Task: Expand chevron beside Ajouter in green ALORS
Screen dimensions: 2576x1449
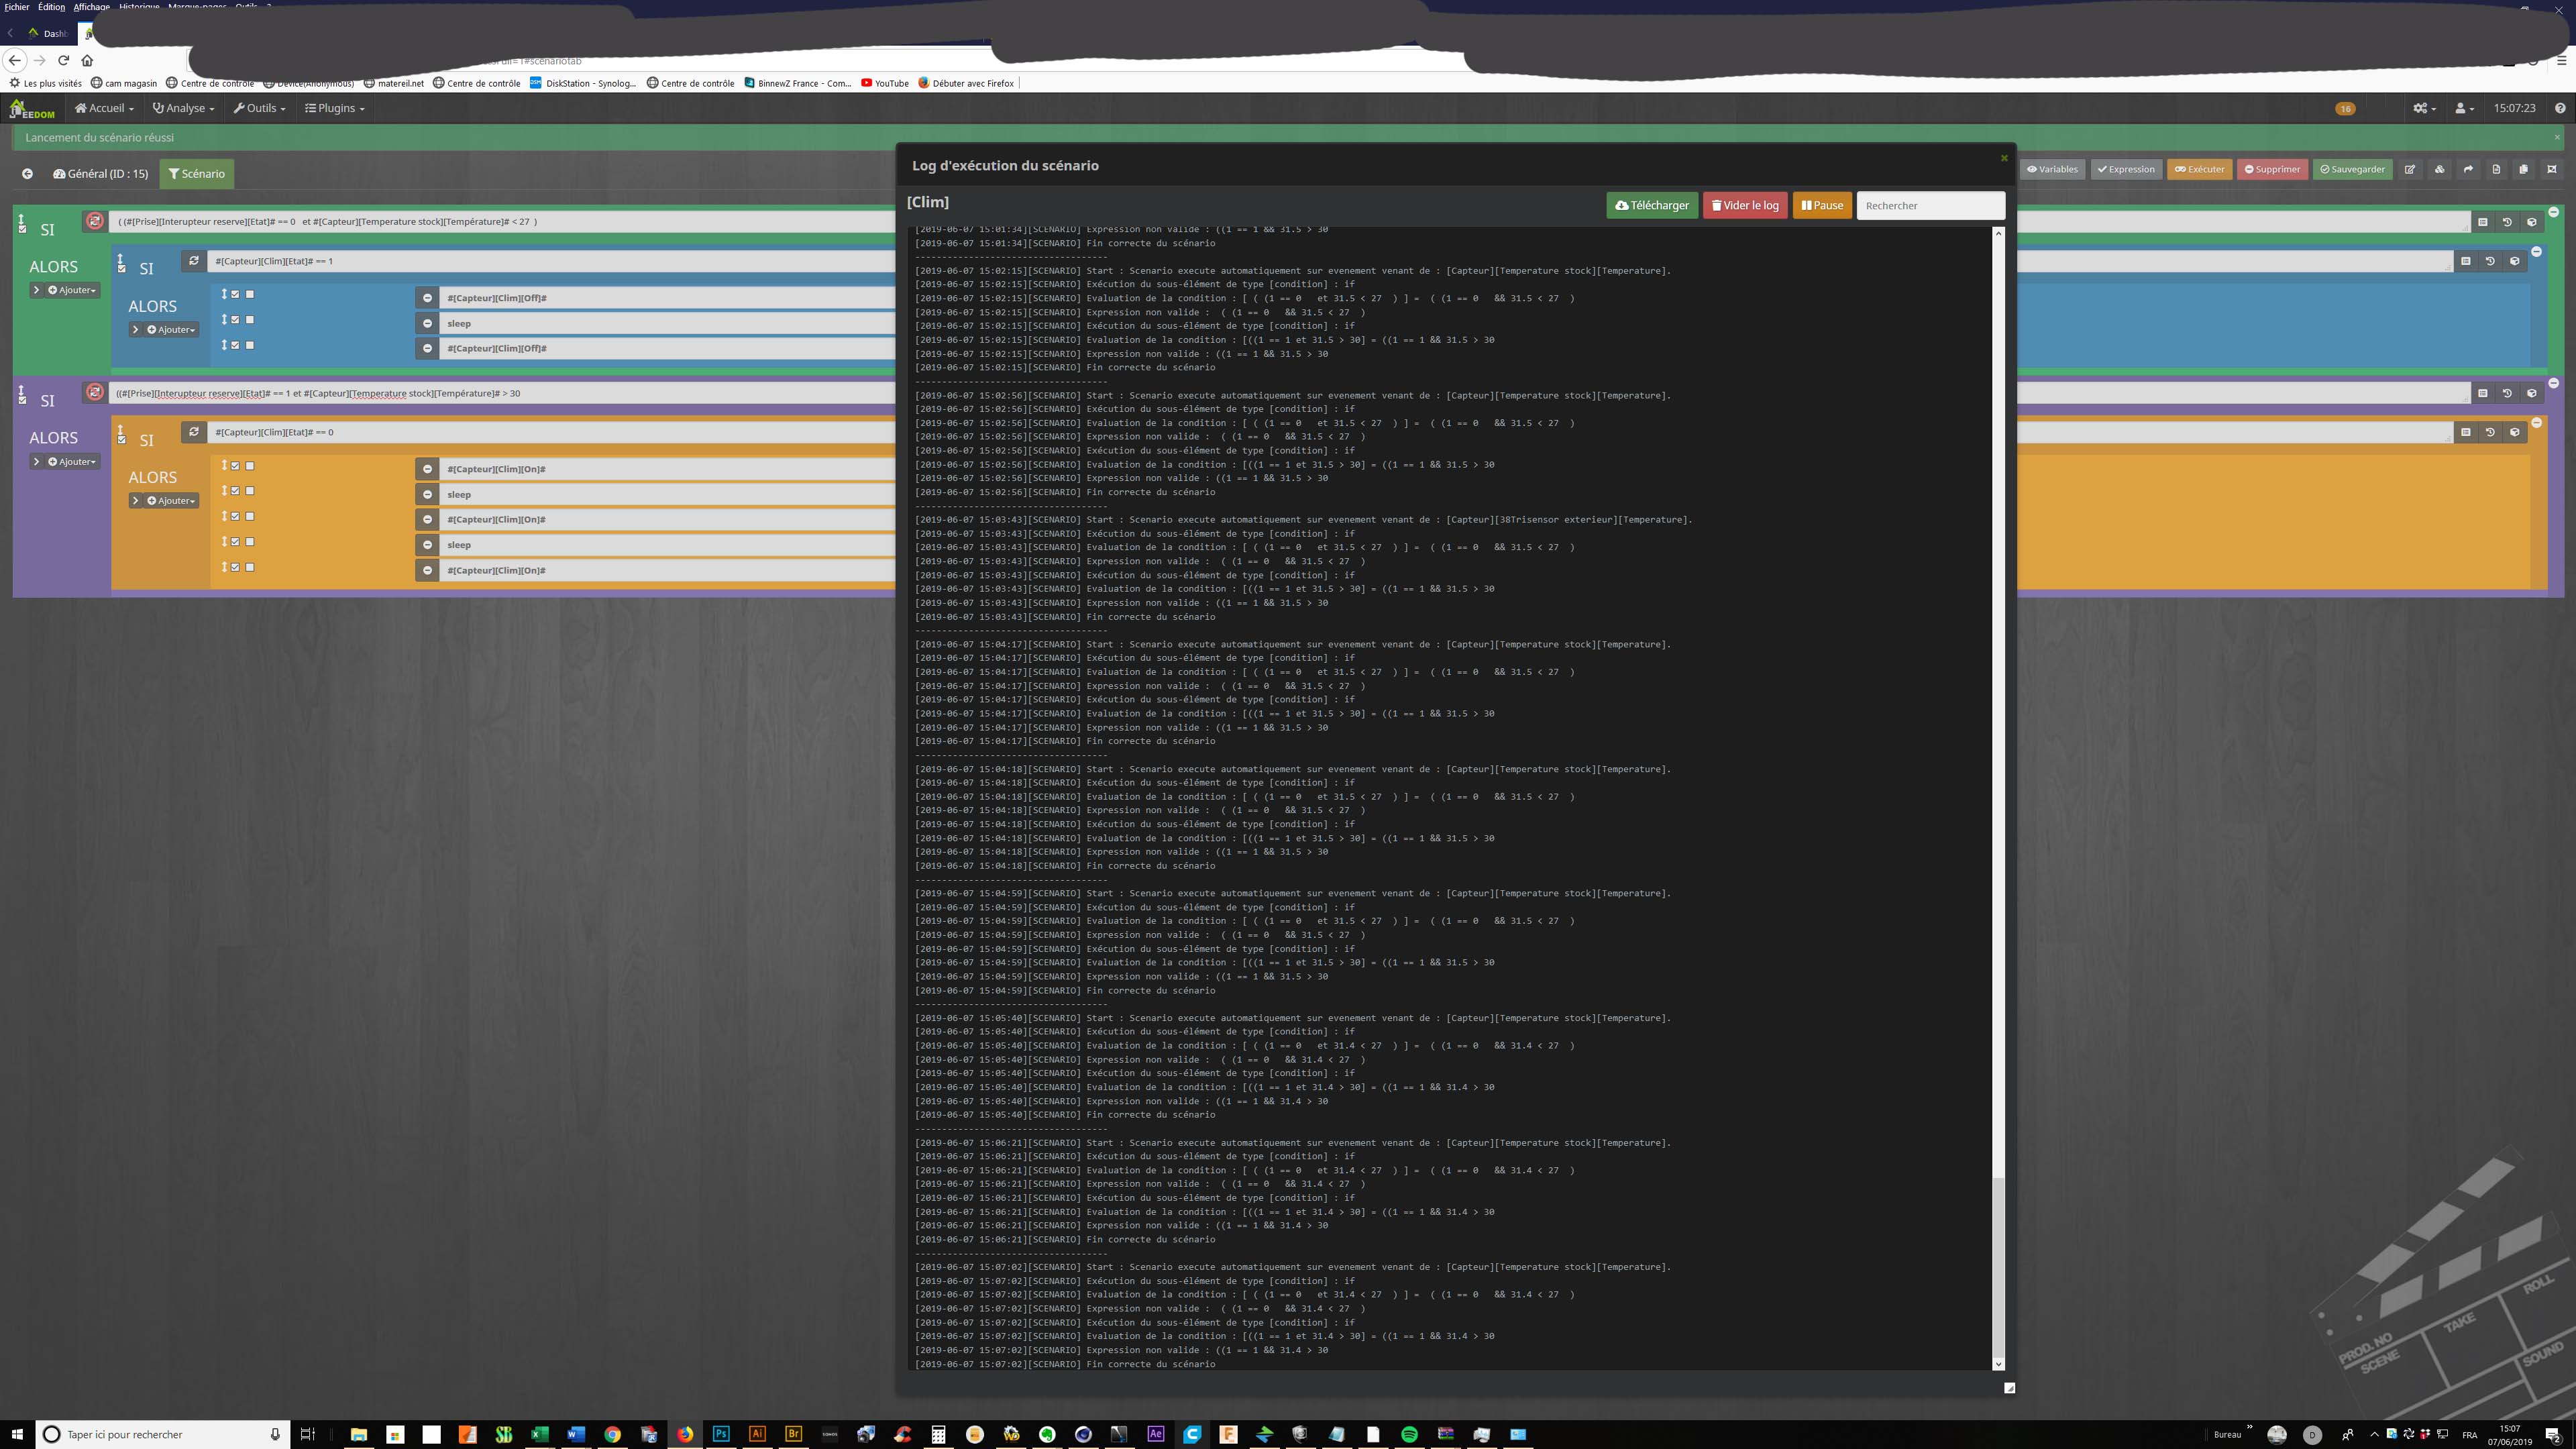Action: pos(37,290)
